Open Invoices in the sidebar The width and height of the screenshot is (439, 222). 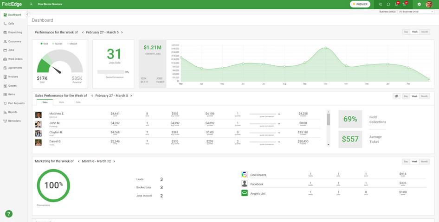13,76
